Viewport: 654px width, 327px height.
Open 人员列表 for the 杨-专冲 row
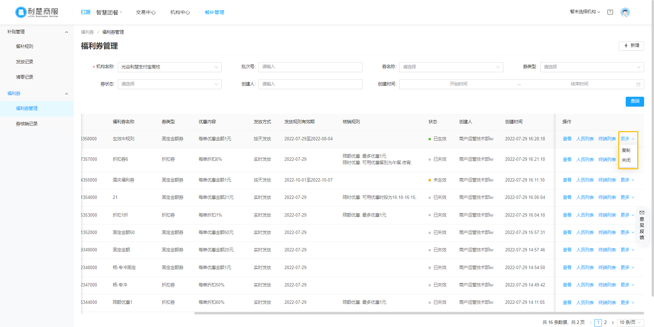click(x=585, y=285)
